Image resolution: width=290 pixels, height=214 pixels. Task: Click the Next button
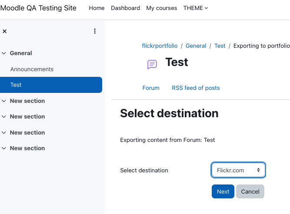coord(223,191)
